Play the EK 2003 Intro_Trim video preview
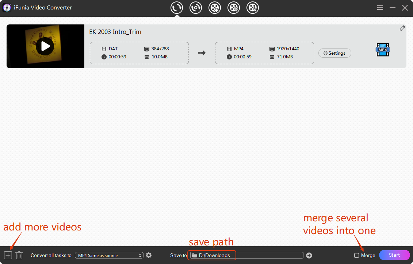The height and width of the screenshot is (264, 413). 45,46
